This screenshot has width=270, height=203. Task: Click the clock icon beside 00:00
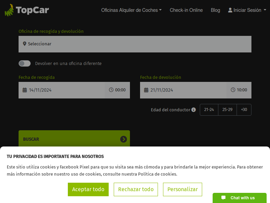pyautogui.click(x=111, y=90)
